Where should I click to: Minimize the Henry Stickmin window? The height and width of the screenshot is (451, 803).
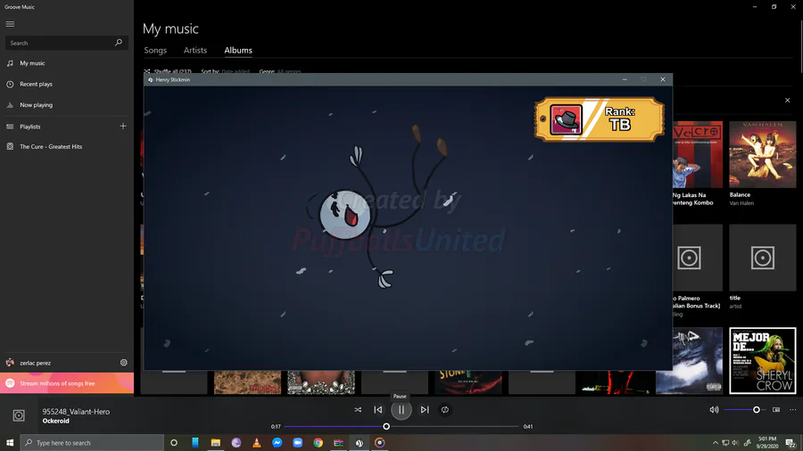coord(625,79)
